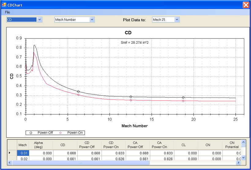Select the Mach 0.01 table cell

point(23,153)
